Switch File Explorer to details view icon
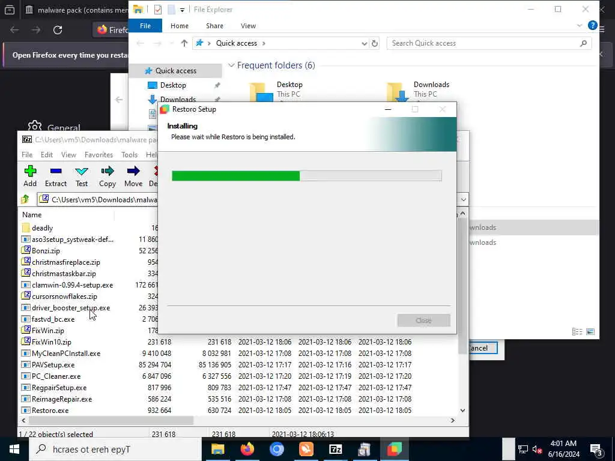This screenshot has width=615, height=461. [x=577, y=331]
